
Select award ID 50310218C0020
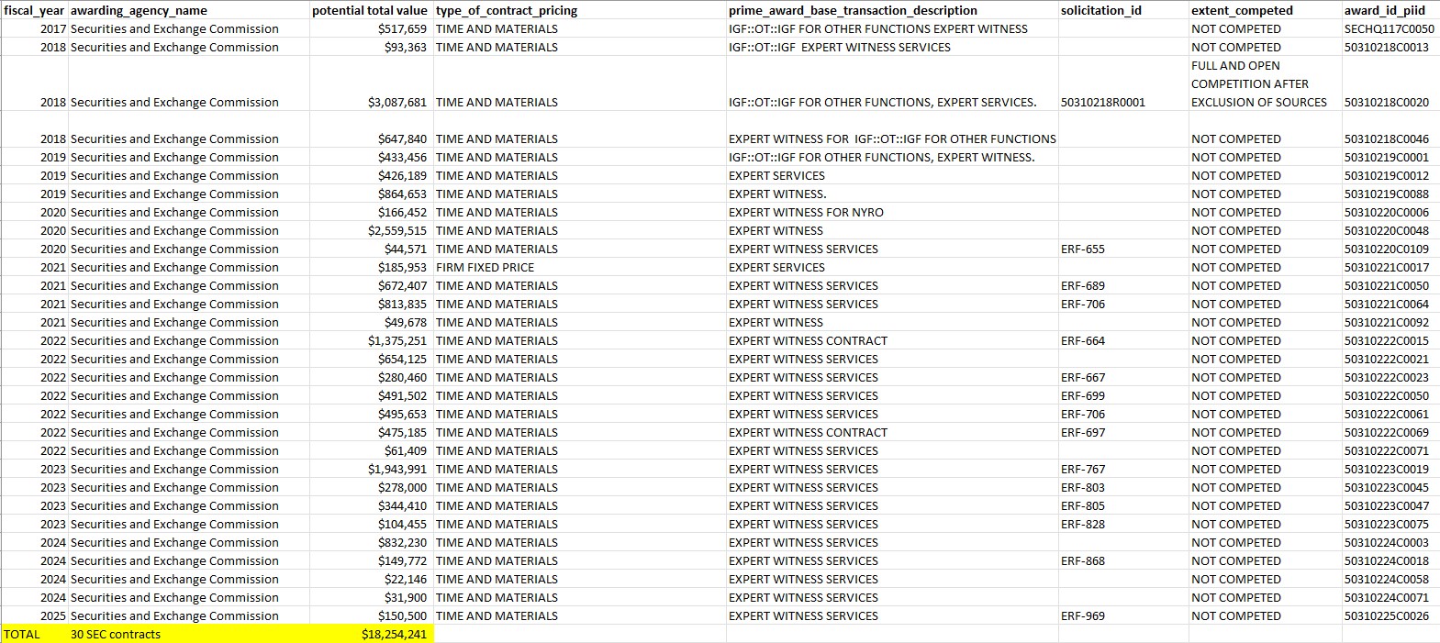pos(1390,83)
